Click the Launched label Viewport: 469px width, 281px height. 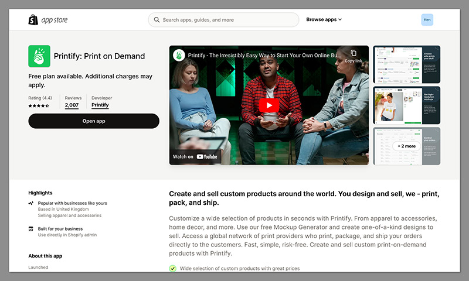tap(38, 268)
